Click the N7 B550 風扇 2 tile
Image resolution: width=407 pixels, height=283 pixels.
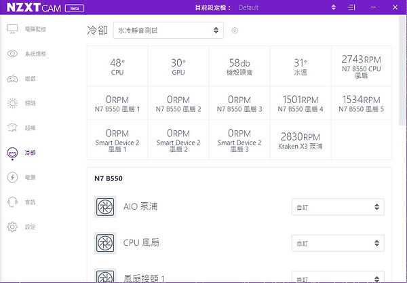coord(178,103)
